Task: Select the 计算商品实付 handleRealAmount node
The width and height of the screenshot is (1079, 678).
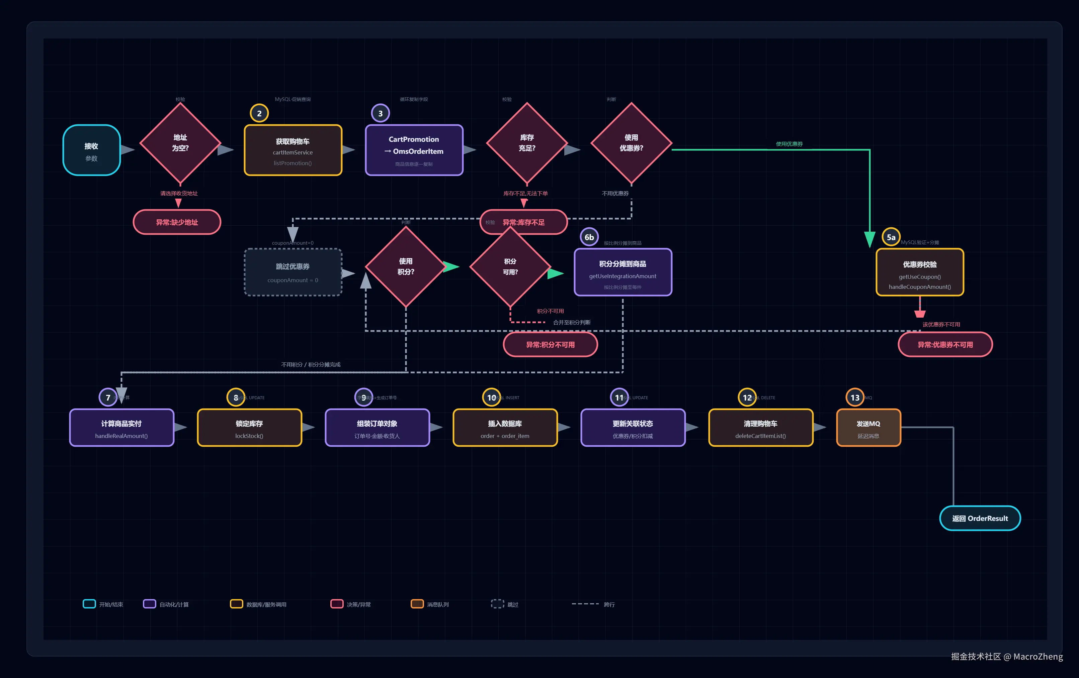Action: [x=122, y=428]
